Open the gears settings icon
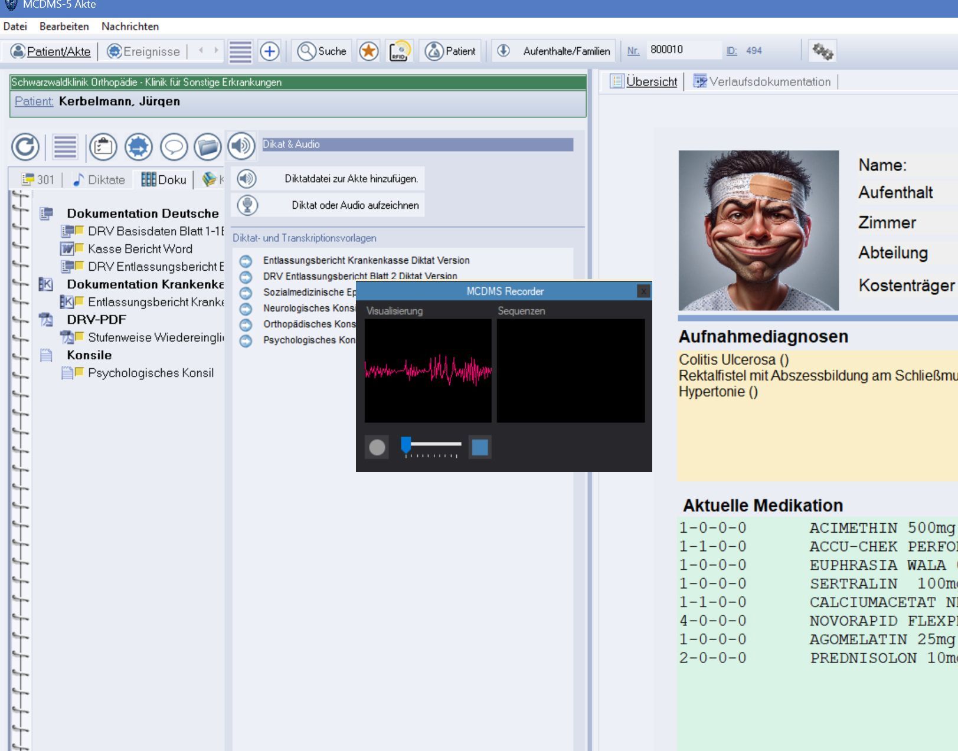The width and height of the screenshot is (958, 751). [822, 51]
